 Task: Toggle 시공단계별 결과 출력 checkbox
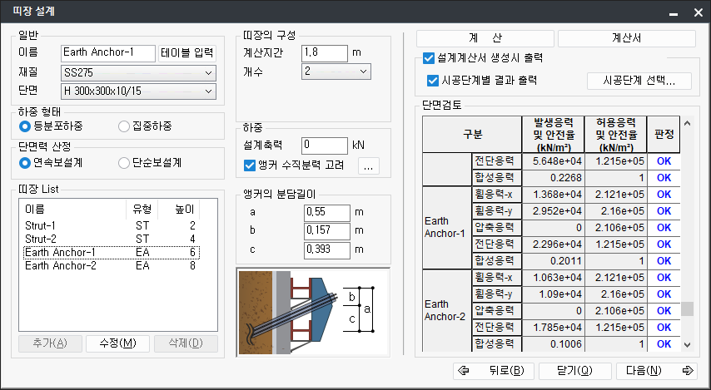[433, 81]
